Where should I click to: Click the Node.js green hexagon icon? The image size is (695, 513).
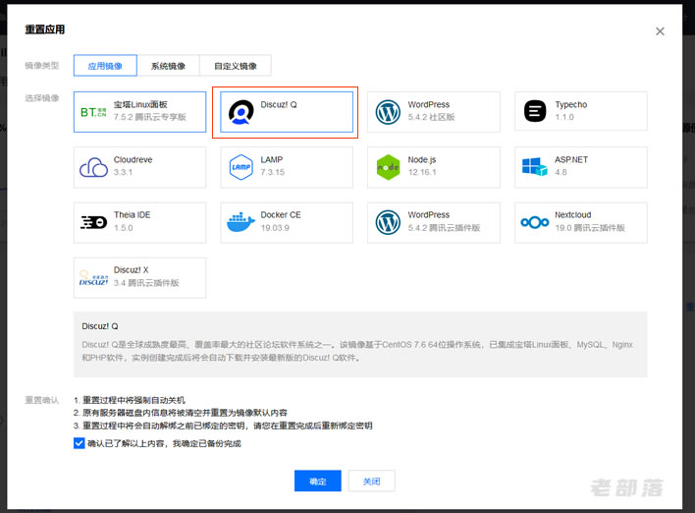(x=388, y=167)
